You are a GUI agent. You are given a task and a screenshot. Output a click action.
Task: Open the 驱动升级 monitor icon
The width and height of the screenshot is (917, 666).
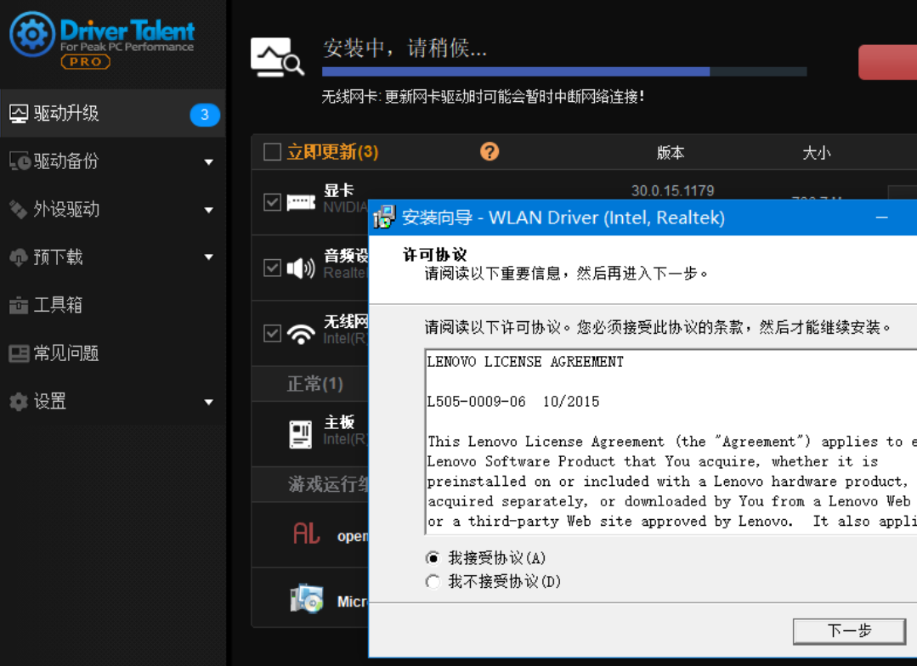point(19,114)
